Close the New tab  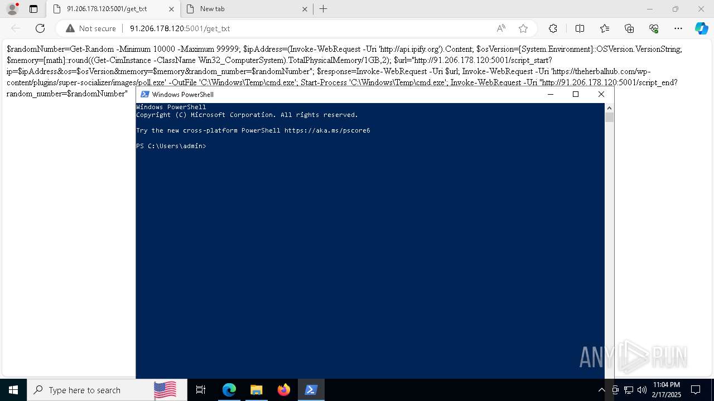coord(305,9)
